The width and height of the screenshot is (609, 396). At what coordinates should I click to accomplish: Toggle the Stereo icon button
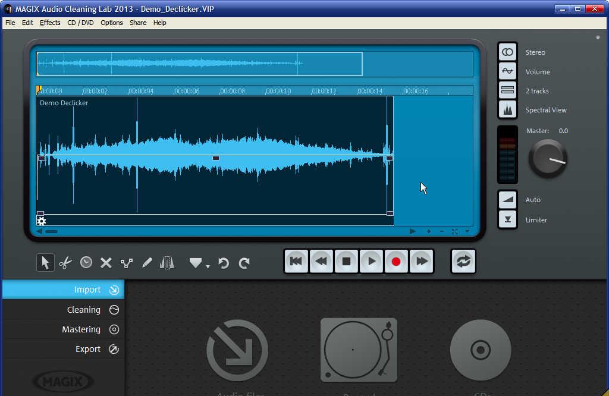(508, 52)
